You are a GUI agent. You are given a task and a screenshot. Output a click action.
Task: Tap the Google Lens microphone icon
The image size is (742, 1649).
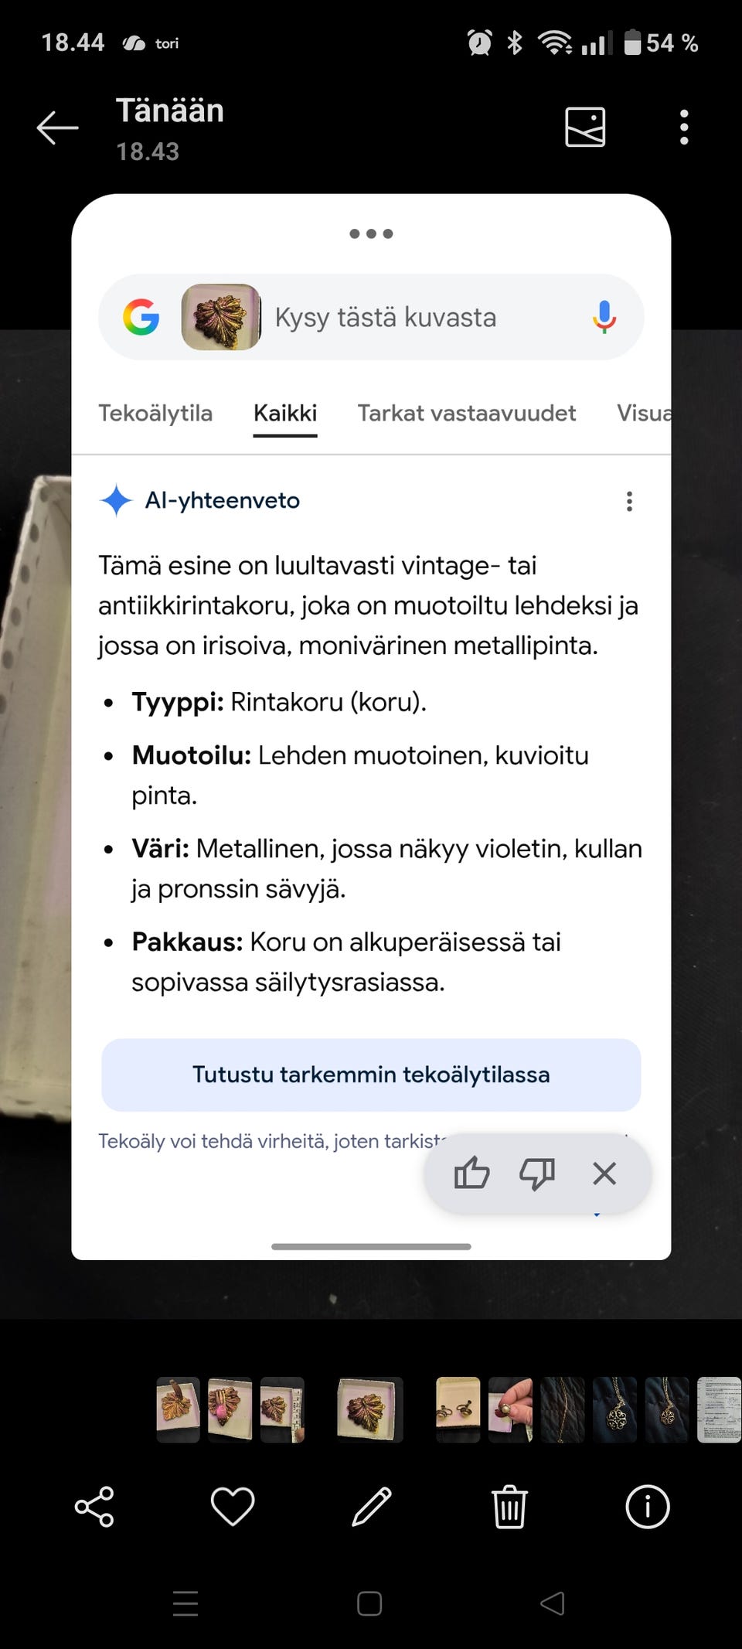(605, 317)
